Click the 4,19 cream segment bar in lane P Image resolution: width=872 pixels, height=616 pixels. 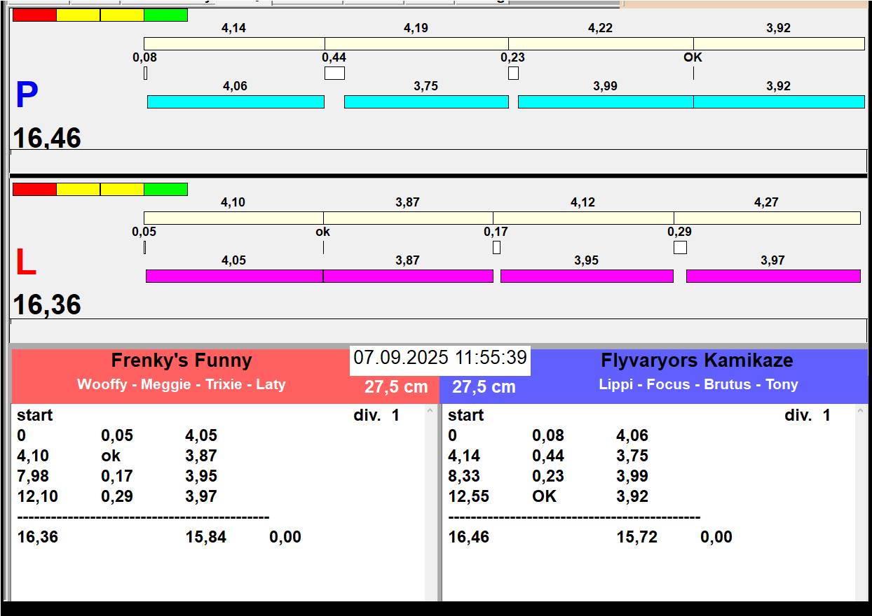[x=416, y=44]
